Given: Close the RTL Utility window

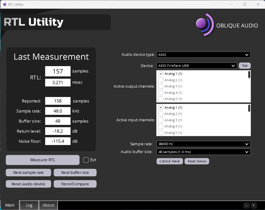Looking at the screenshot, I should tap(258, 4).
